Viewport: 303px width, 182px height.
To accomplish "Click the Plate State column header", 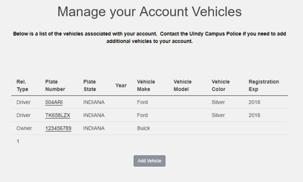I will [90, 85].
